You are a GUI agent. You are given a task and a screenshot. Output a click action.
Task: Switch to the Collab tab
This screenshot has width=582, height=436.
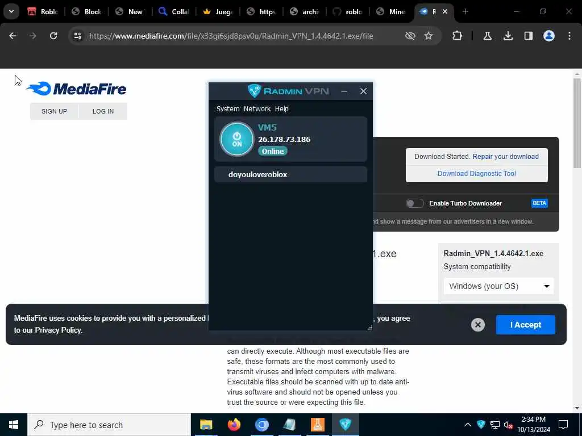[x=174, y=11]
